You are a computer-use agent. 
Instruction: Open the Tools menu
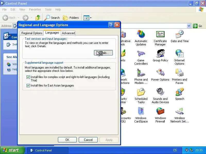pyautogui.click(x=48, y=9)
